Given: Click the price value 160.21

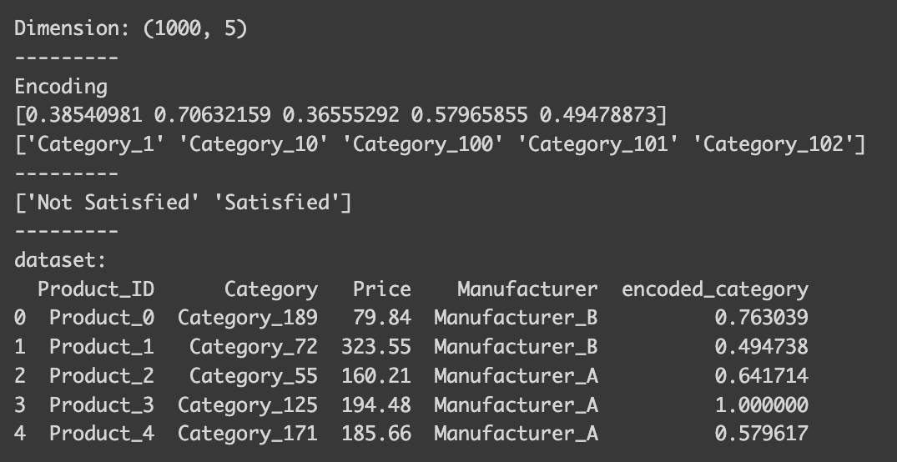Looking at the screenshot, I should 375,376.
